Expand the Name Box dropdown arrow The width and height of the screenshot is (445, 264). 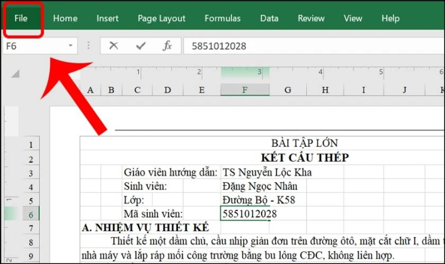point(70,45)
